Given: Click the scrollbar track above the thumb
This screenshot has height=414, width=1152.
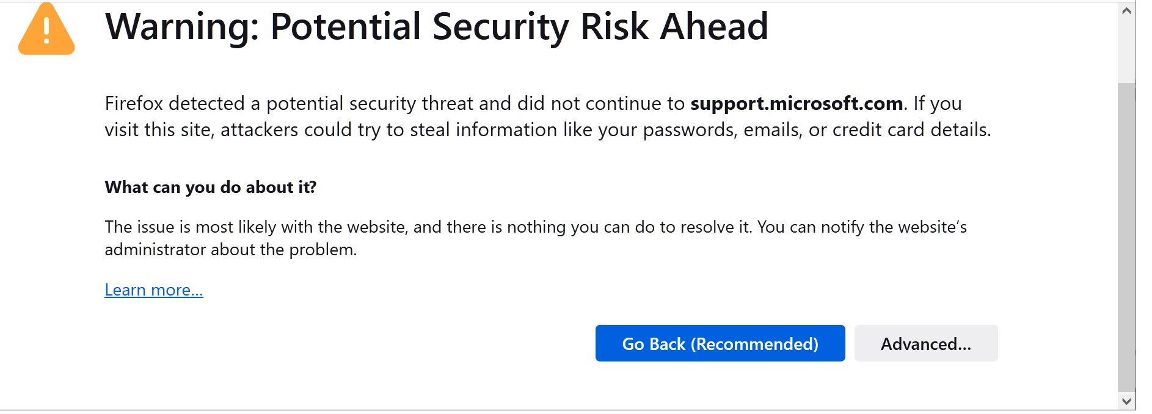Looking at the screenshot, I should pos(1127,51).
